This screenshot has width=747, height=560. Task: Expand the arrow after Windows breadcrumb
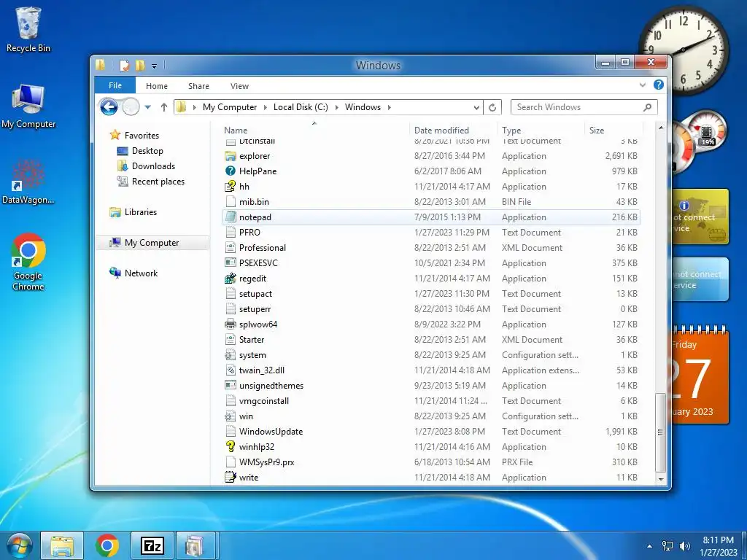[390, 108]
